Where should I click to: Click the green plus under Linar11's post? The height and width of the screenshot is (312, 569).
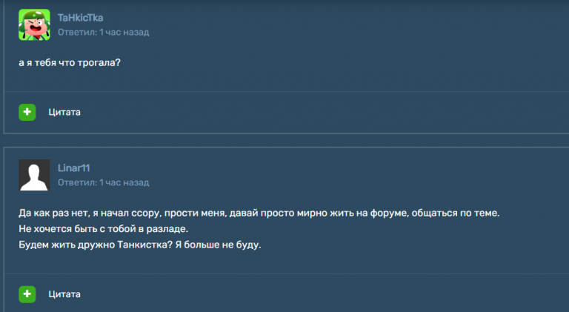pyautogui.click(x=27, y=294)
